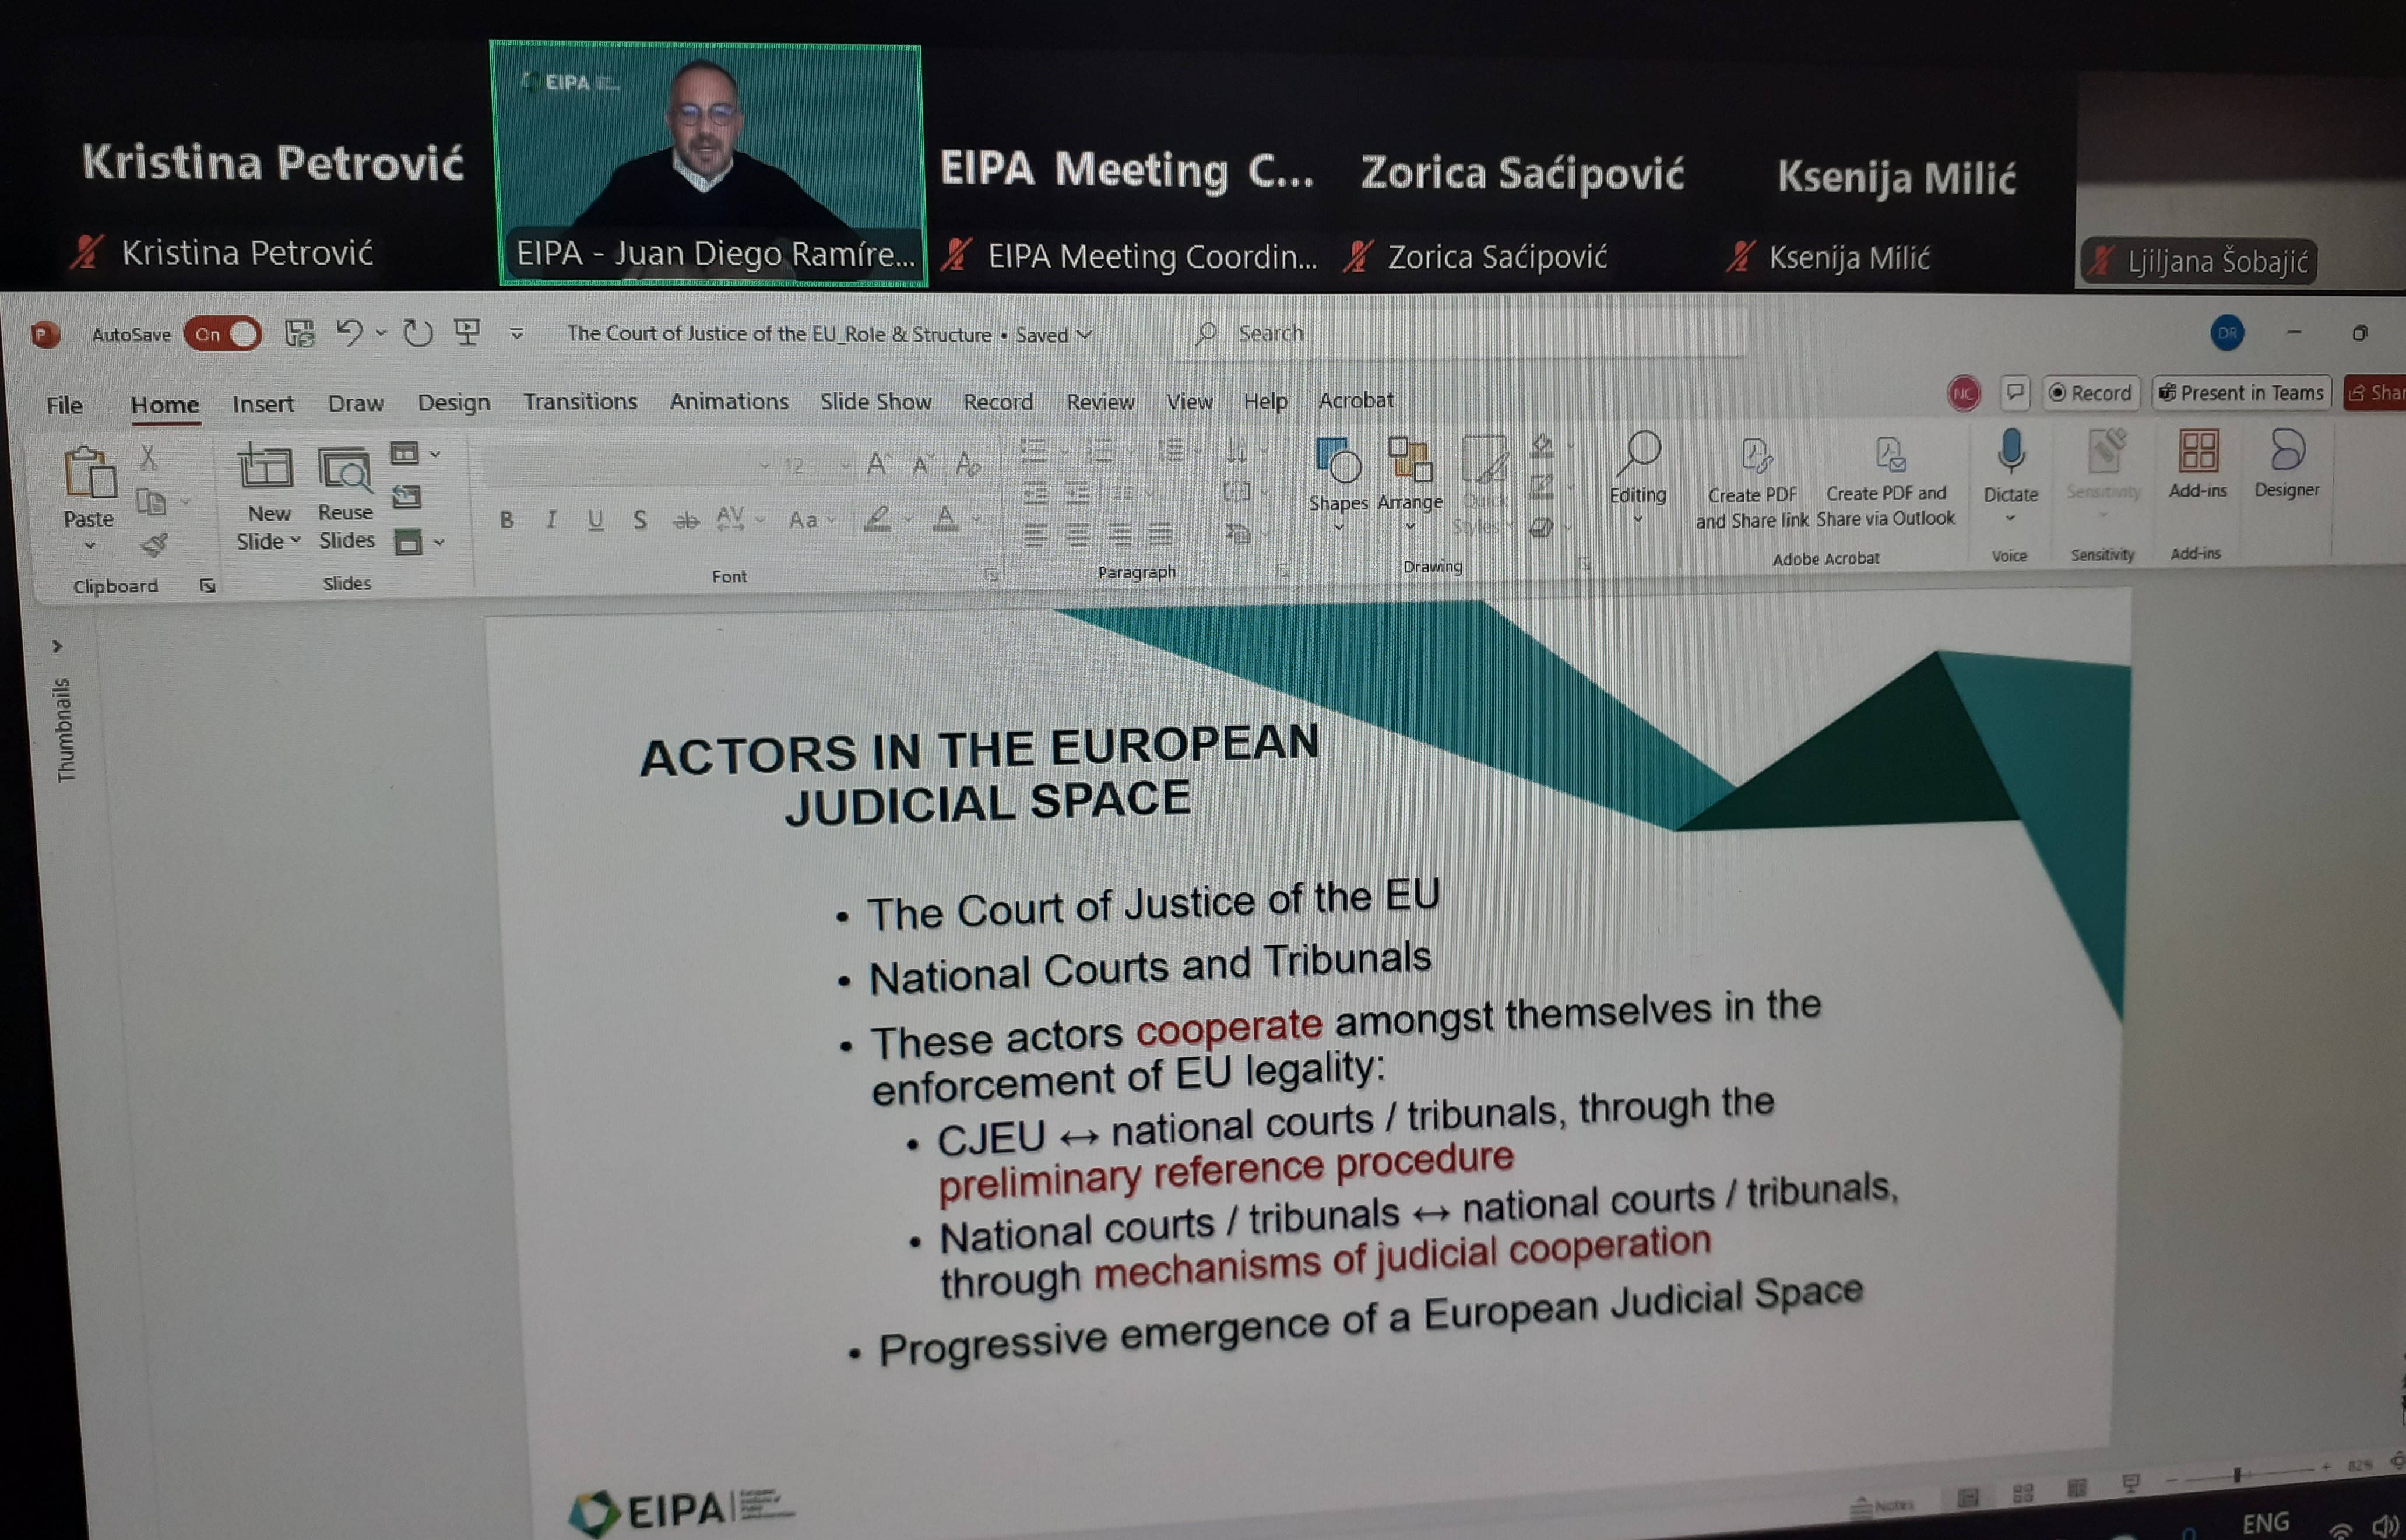The image size is (2406, 1540).
Task: Click the zoom slider handle
Action: coord(2237,1474)
